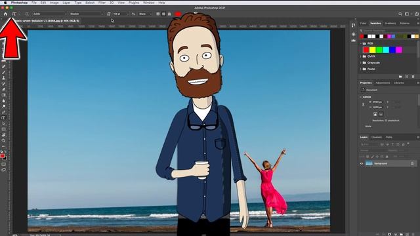Switch layer filtering on or off

tap(408, 144)
